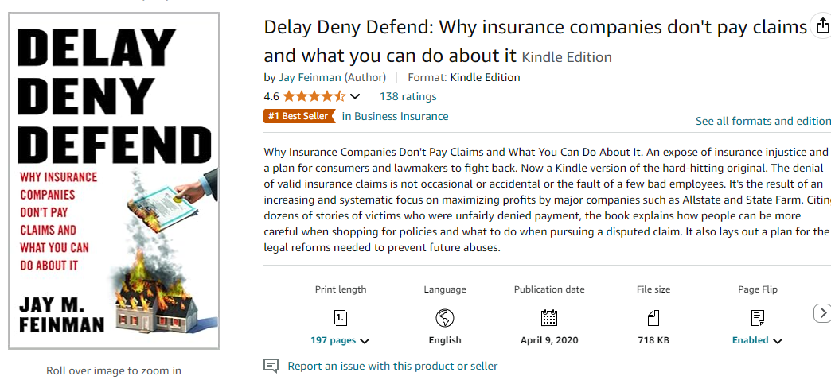Click the star rating icons

tap(314, 97)
